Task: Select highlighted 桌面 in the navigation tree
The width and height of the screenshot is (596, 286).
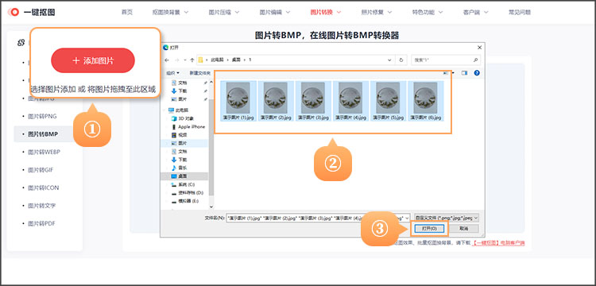Action: (184, 176)
